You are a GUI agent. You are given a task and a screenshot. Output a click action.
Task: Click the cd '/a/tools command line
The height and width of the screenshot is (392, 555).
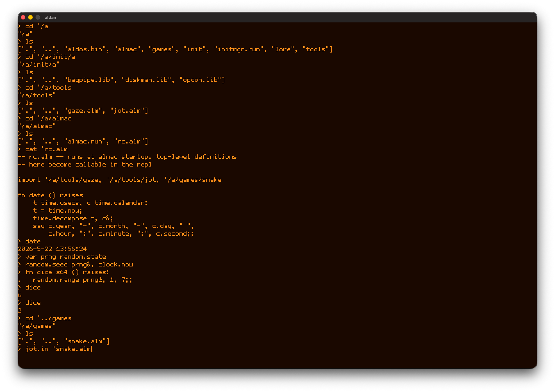click(45, 87)
